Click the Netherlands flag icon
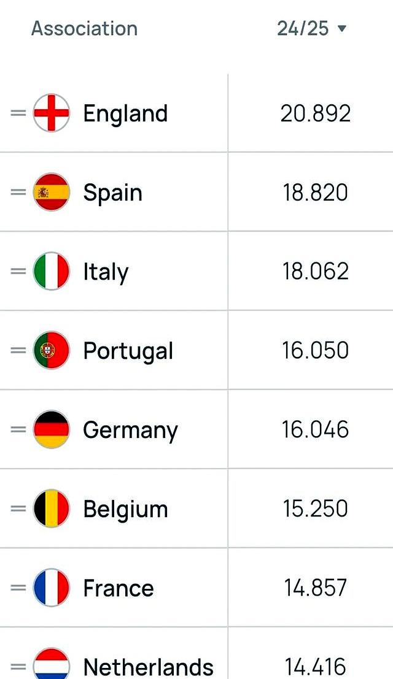This screenshot has width=393, height=679. (x=51, y=664)
